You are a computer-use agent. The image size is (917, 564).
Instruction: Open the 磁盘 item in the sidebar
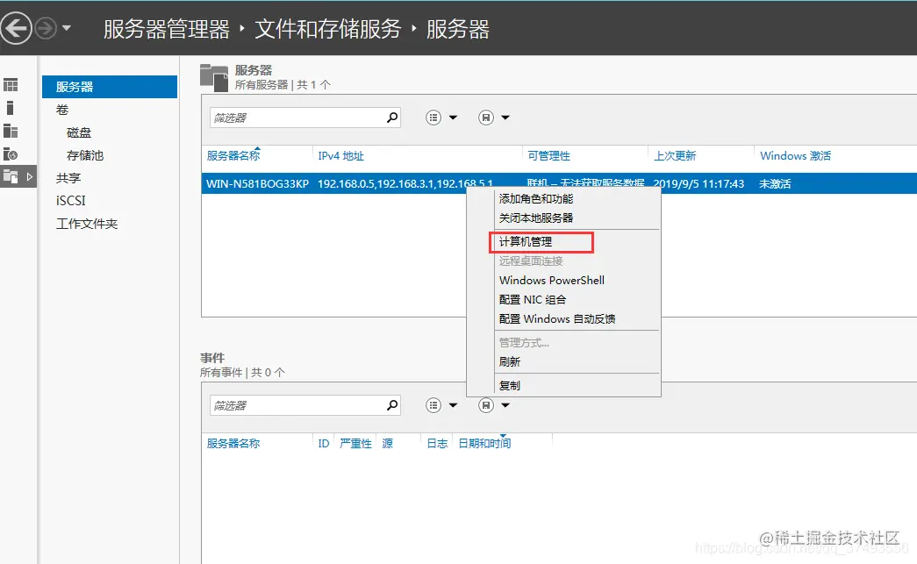[80, 132]
